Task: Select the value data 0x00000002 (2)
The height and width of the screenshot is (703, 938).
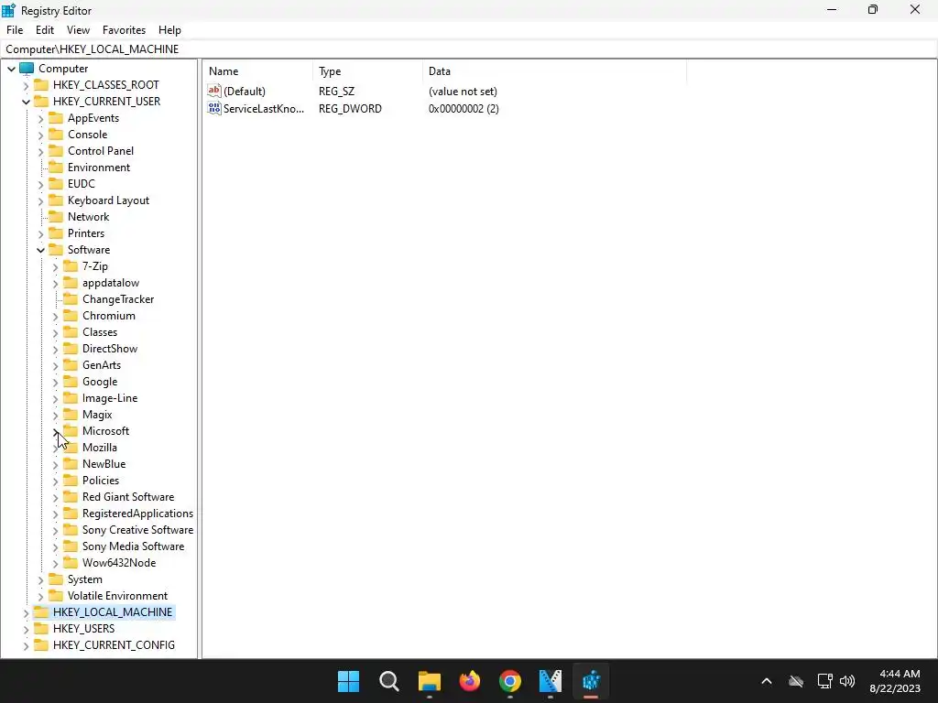Action: 464,109
